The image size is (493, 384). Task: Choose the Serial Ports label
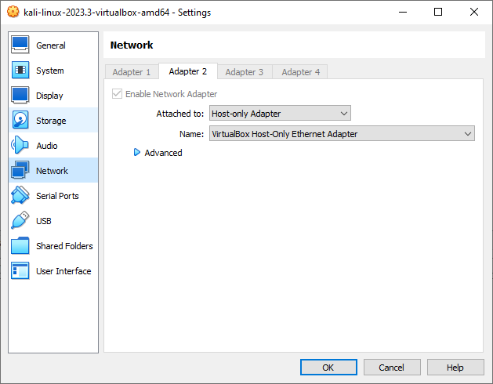(57, 196)
